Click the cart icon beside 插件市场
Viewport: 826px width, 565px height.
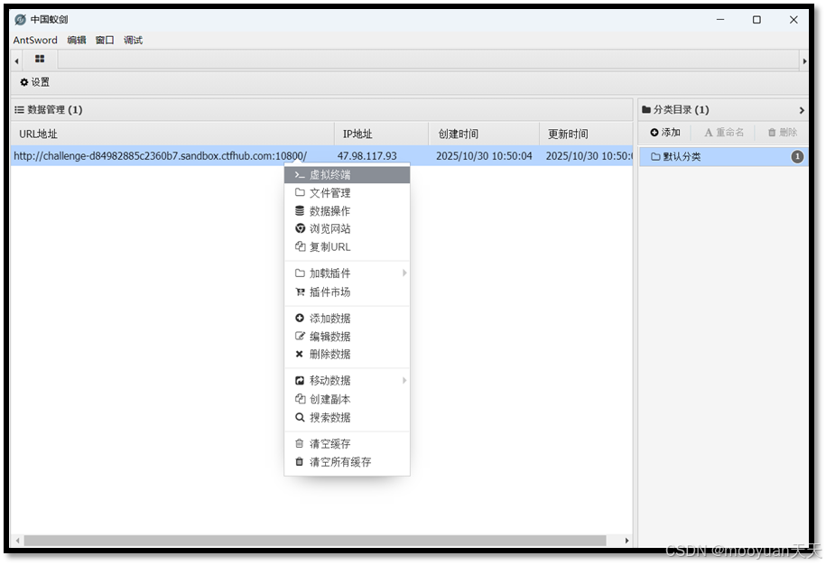[x=300, y=292]
